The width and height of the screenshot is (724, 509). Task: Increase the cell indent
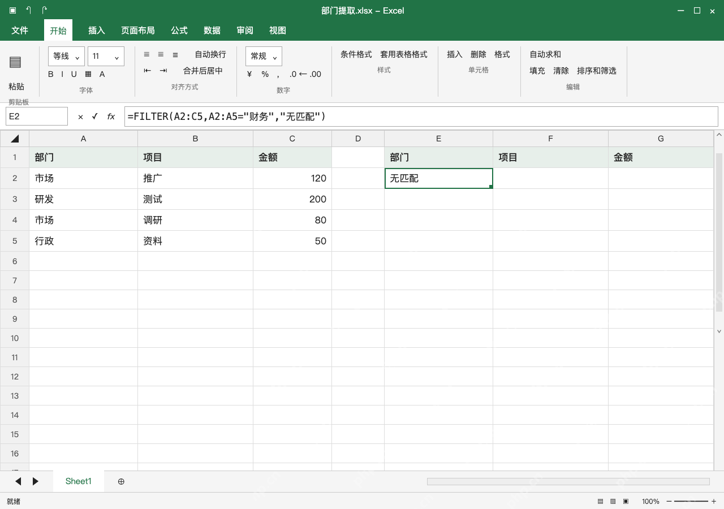click(163, 71)
